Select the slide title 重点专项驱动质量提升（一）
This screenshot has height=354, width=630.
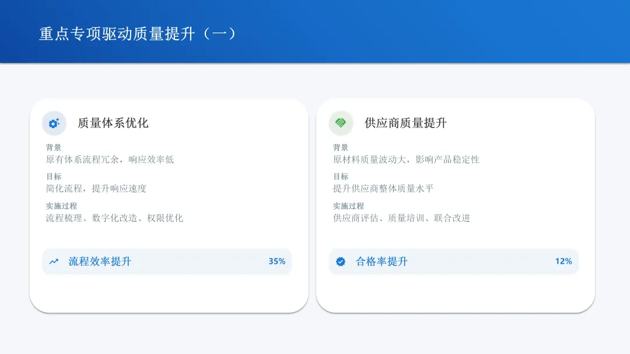point(138,33)
